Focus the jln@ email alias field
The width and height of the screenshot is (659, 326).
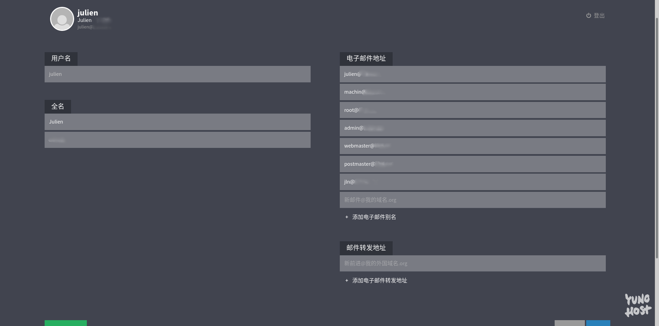point(473,182)
